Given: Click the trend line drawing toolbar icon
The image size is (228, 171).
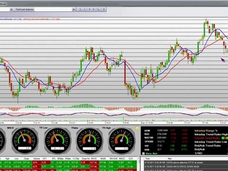Looking at the screenshot, I should click(x=99, y=9).
